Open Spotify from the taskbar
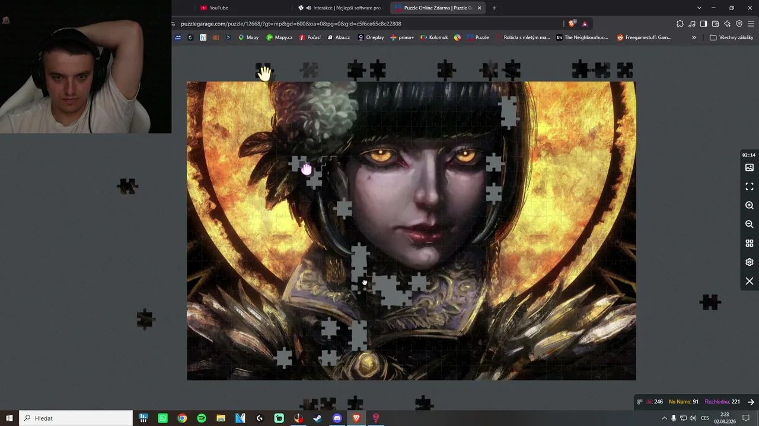This screenshot has height=426, width=759. point(202,418)
